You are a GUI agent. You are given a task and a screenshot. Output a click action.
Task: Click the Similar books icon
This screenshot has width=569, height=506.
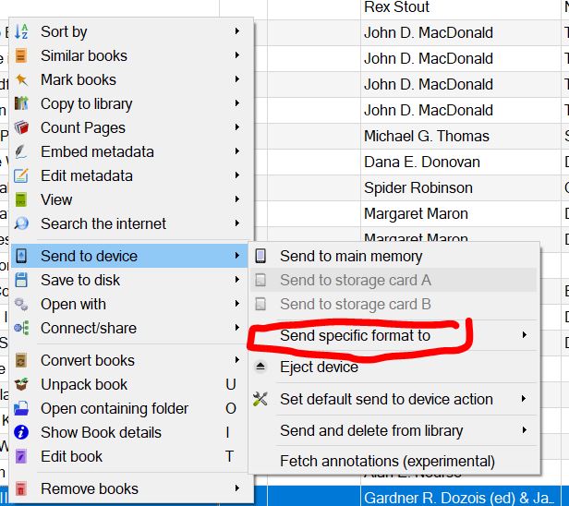[22, 55]
